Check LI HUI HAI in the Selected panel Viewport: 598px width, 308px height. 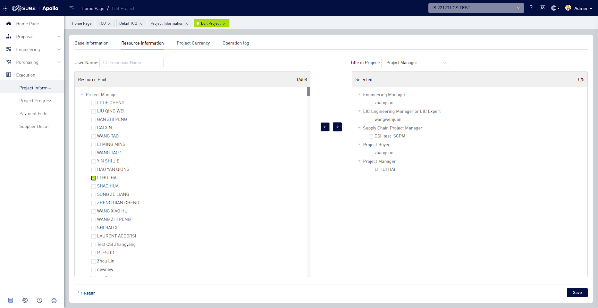point(371,170)
